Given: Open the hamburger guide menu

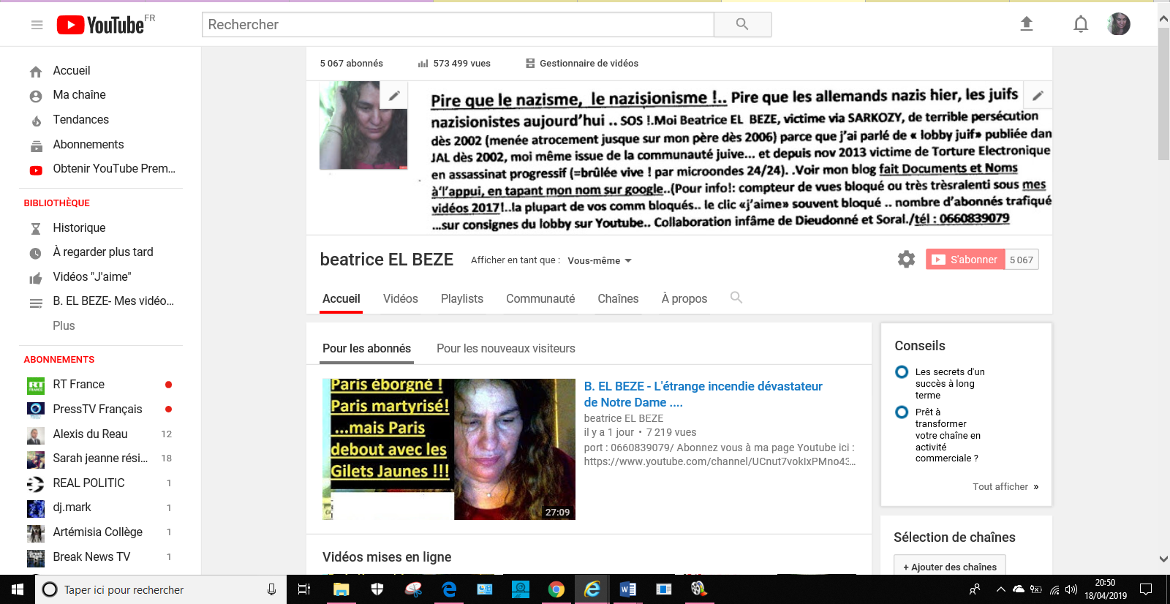Looking at the screenshot, I should [x=37, y=25].
